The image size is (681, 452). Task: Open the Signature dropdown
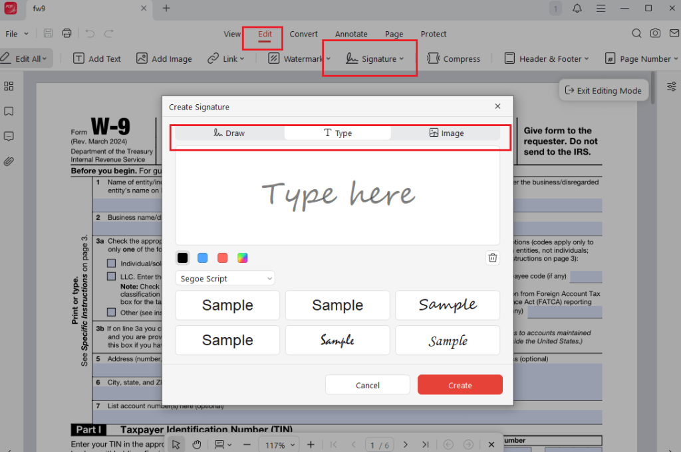[x=401, y=59]
